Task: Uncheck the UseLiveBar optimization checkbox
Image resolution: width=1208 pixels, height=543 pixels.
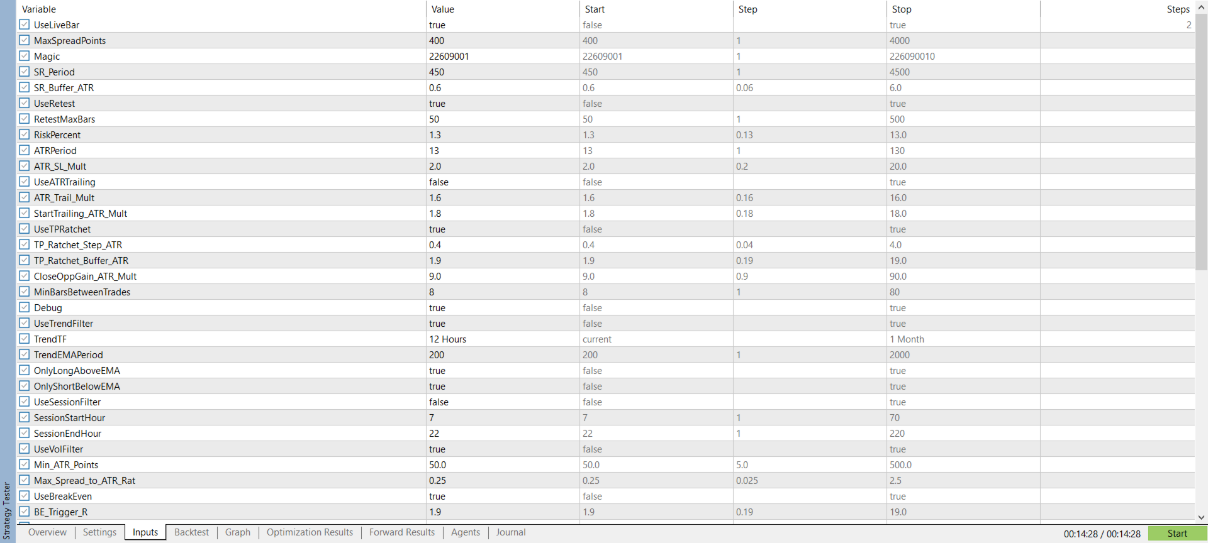Action: pyautogui.click(x=25, y=25)
